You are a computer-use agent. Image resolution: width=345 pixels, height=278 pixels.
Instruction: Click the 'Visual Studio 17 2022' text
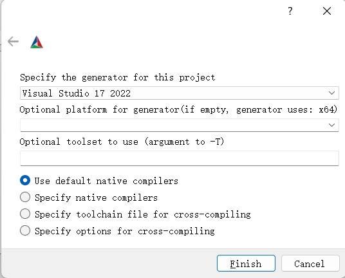[x=77, y=93]
